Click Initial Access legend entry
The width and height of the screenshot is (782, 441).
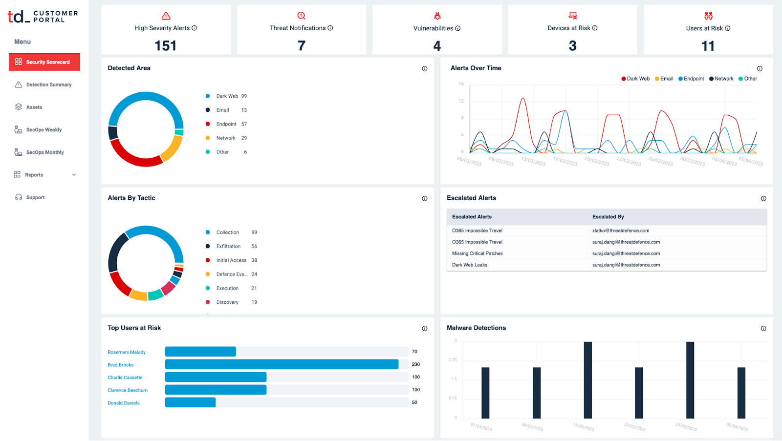click(231, 260)
